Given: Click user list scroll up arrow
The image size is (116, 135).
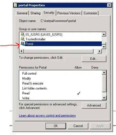Looking at the screenshot, I should click(104, 34).
